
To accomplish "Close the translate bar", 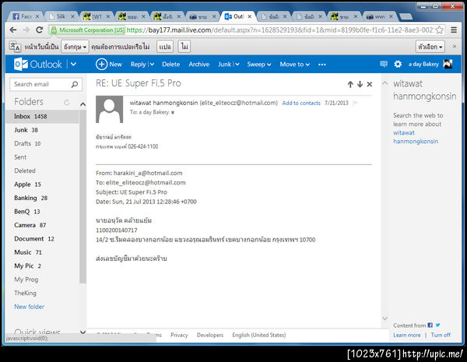I will pyautogui.click(x=455, y=47).
